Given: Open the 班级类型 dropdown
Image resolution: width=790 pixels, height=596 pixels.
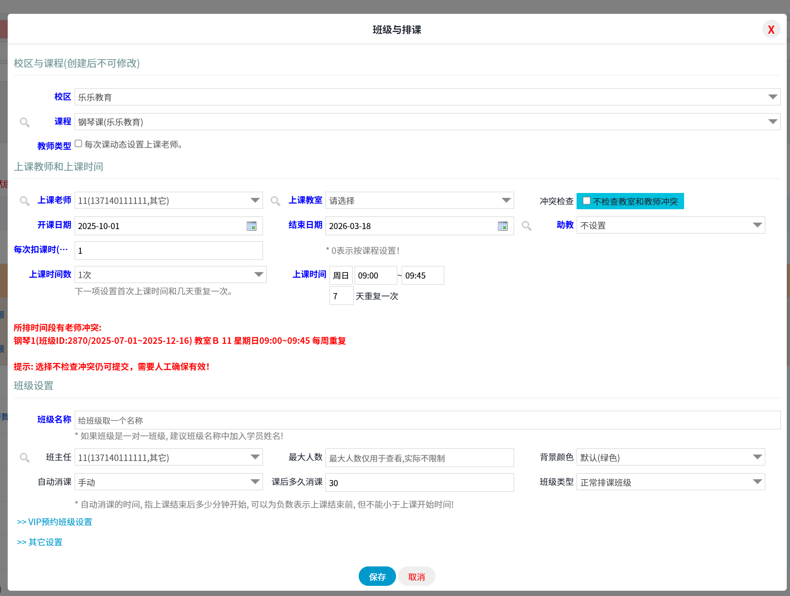Looking at the screenshot, I should (x=757, y=482).
